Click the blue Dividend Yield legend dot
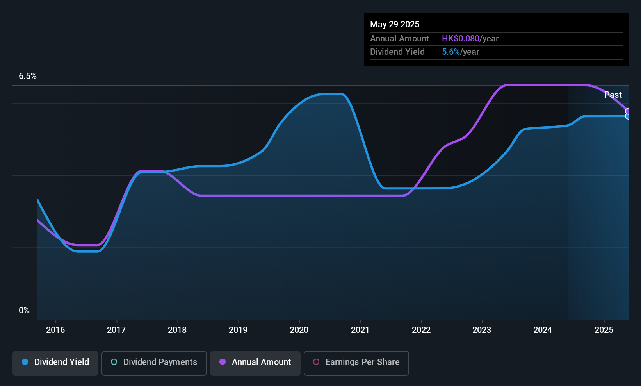641x386 pixels. point(25,362)
